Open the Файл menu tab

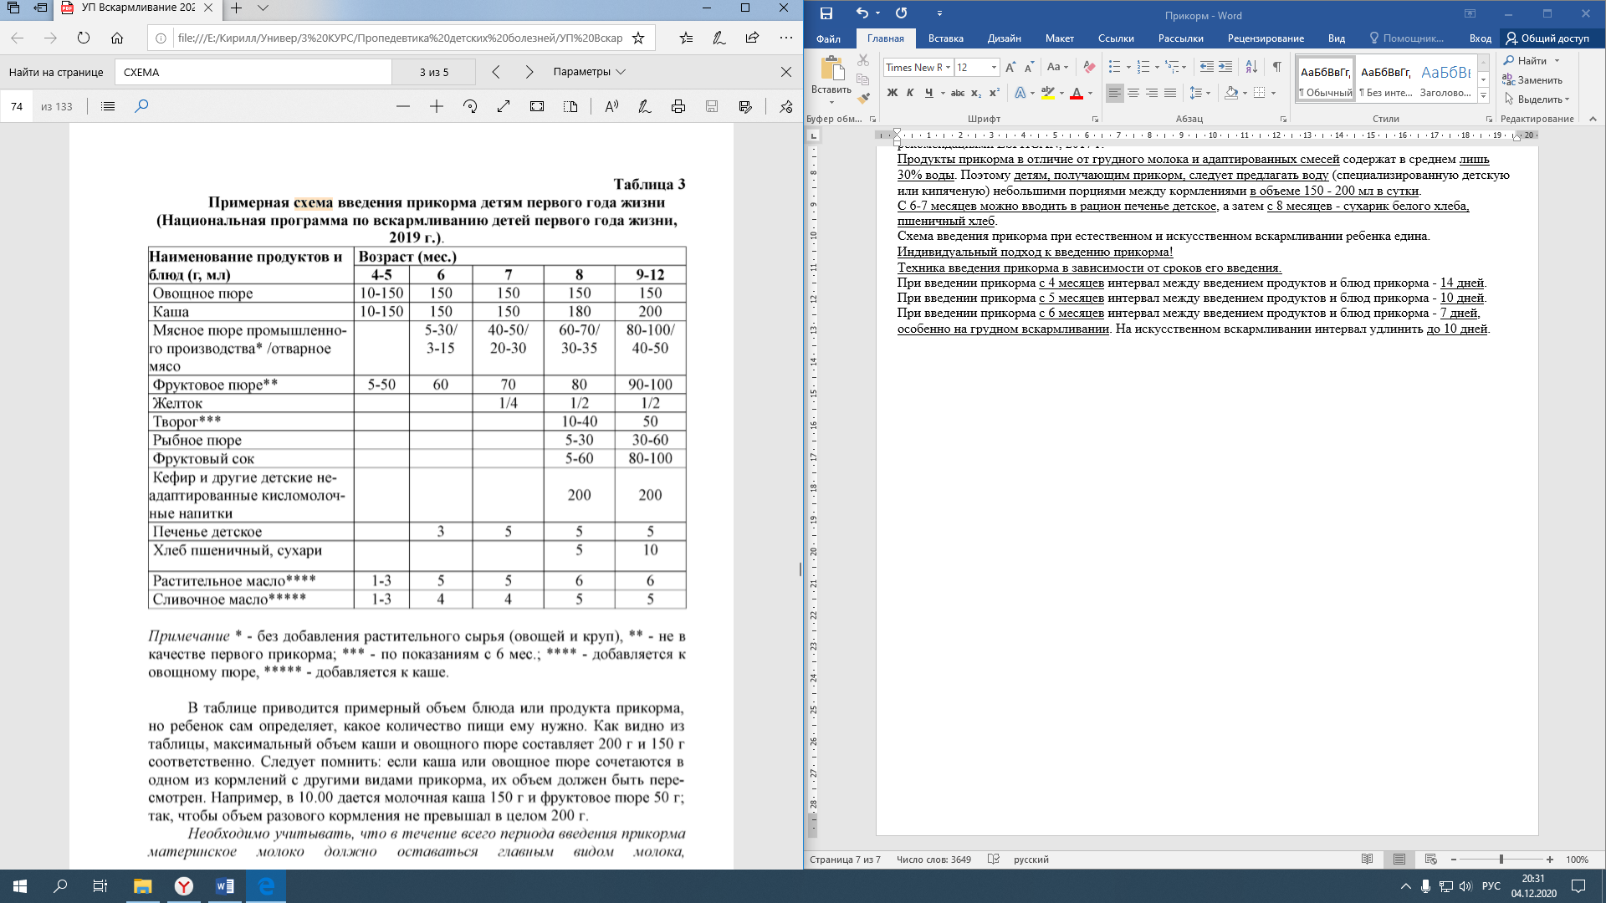click(x=828, y=38)
